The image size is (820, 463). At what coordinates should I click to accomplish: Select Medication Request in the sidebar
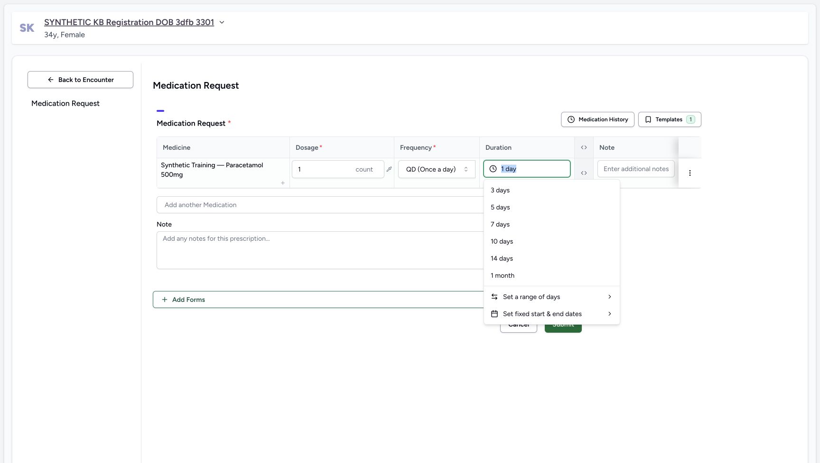click(65, 103)
